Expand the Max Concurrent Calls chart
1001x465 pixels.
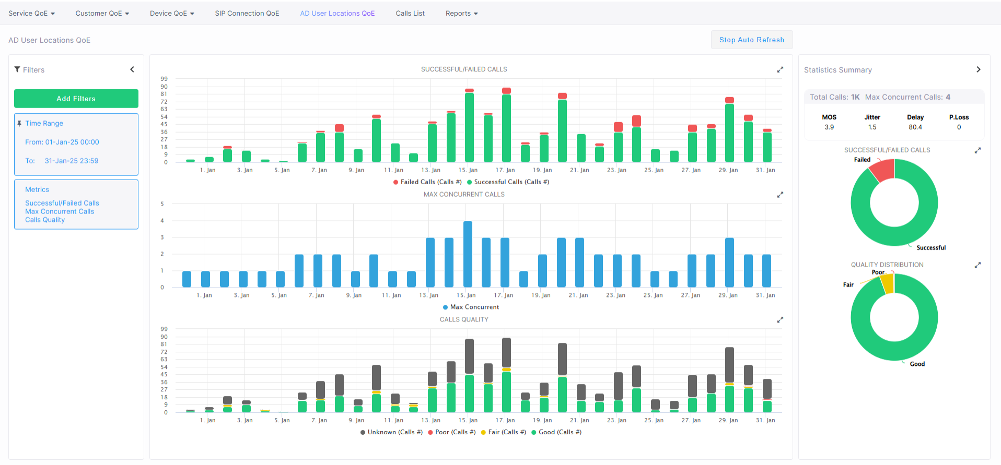(x=780, y=195)
